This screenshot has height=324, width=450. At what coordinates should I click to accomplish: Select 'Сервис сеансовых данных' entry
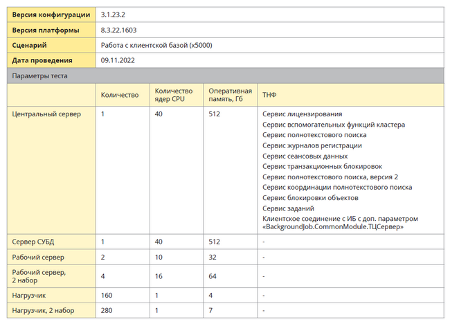[x=305, y=156]
